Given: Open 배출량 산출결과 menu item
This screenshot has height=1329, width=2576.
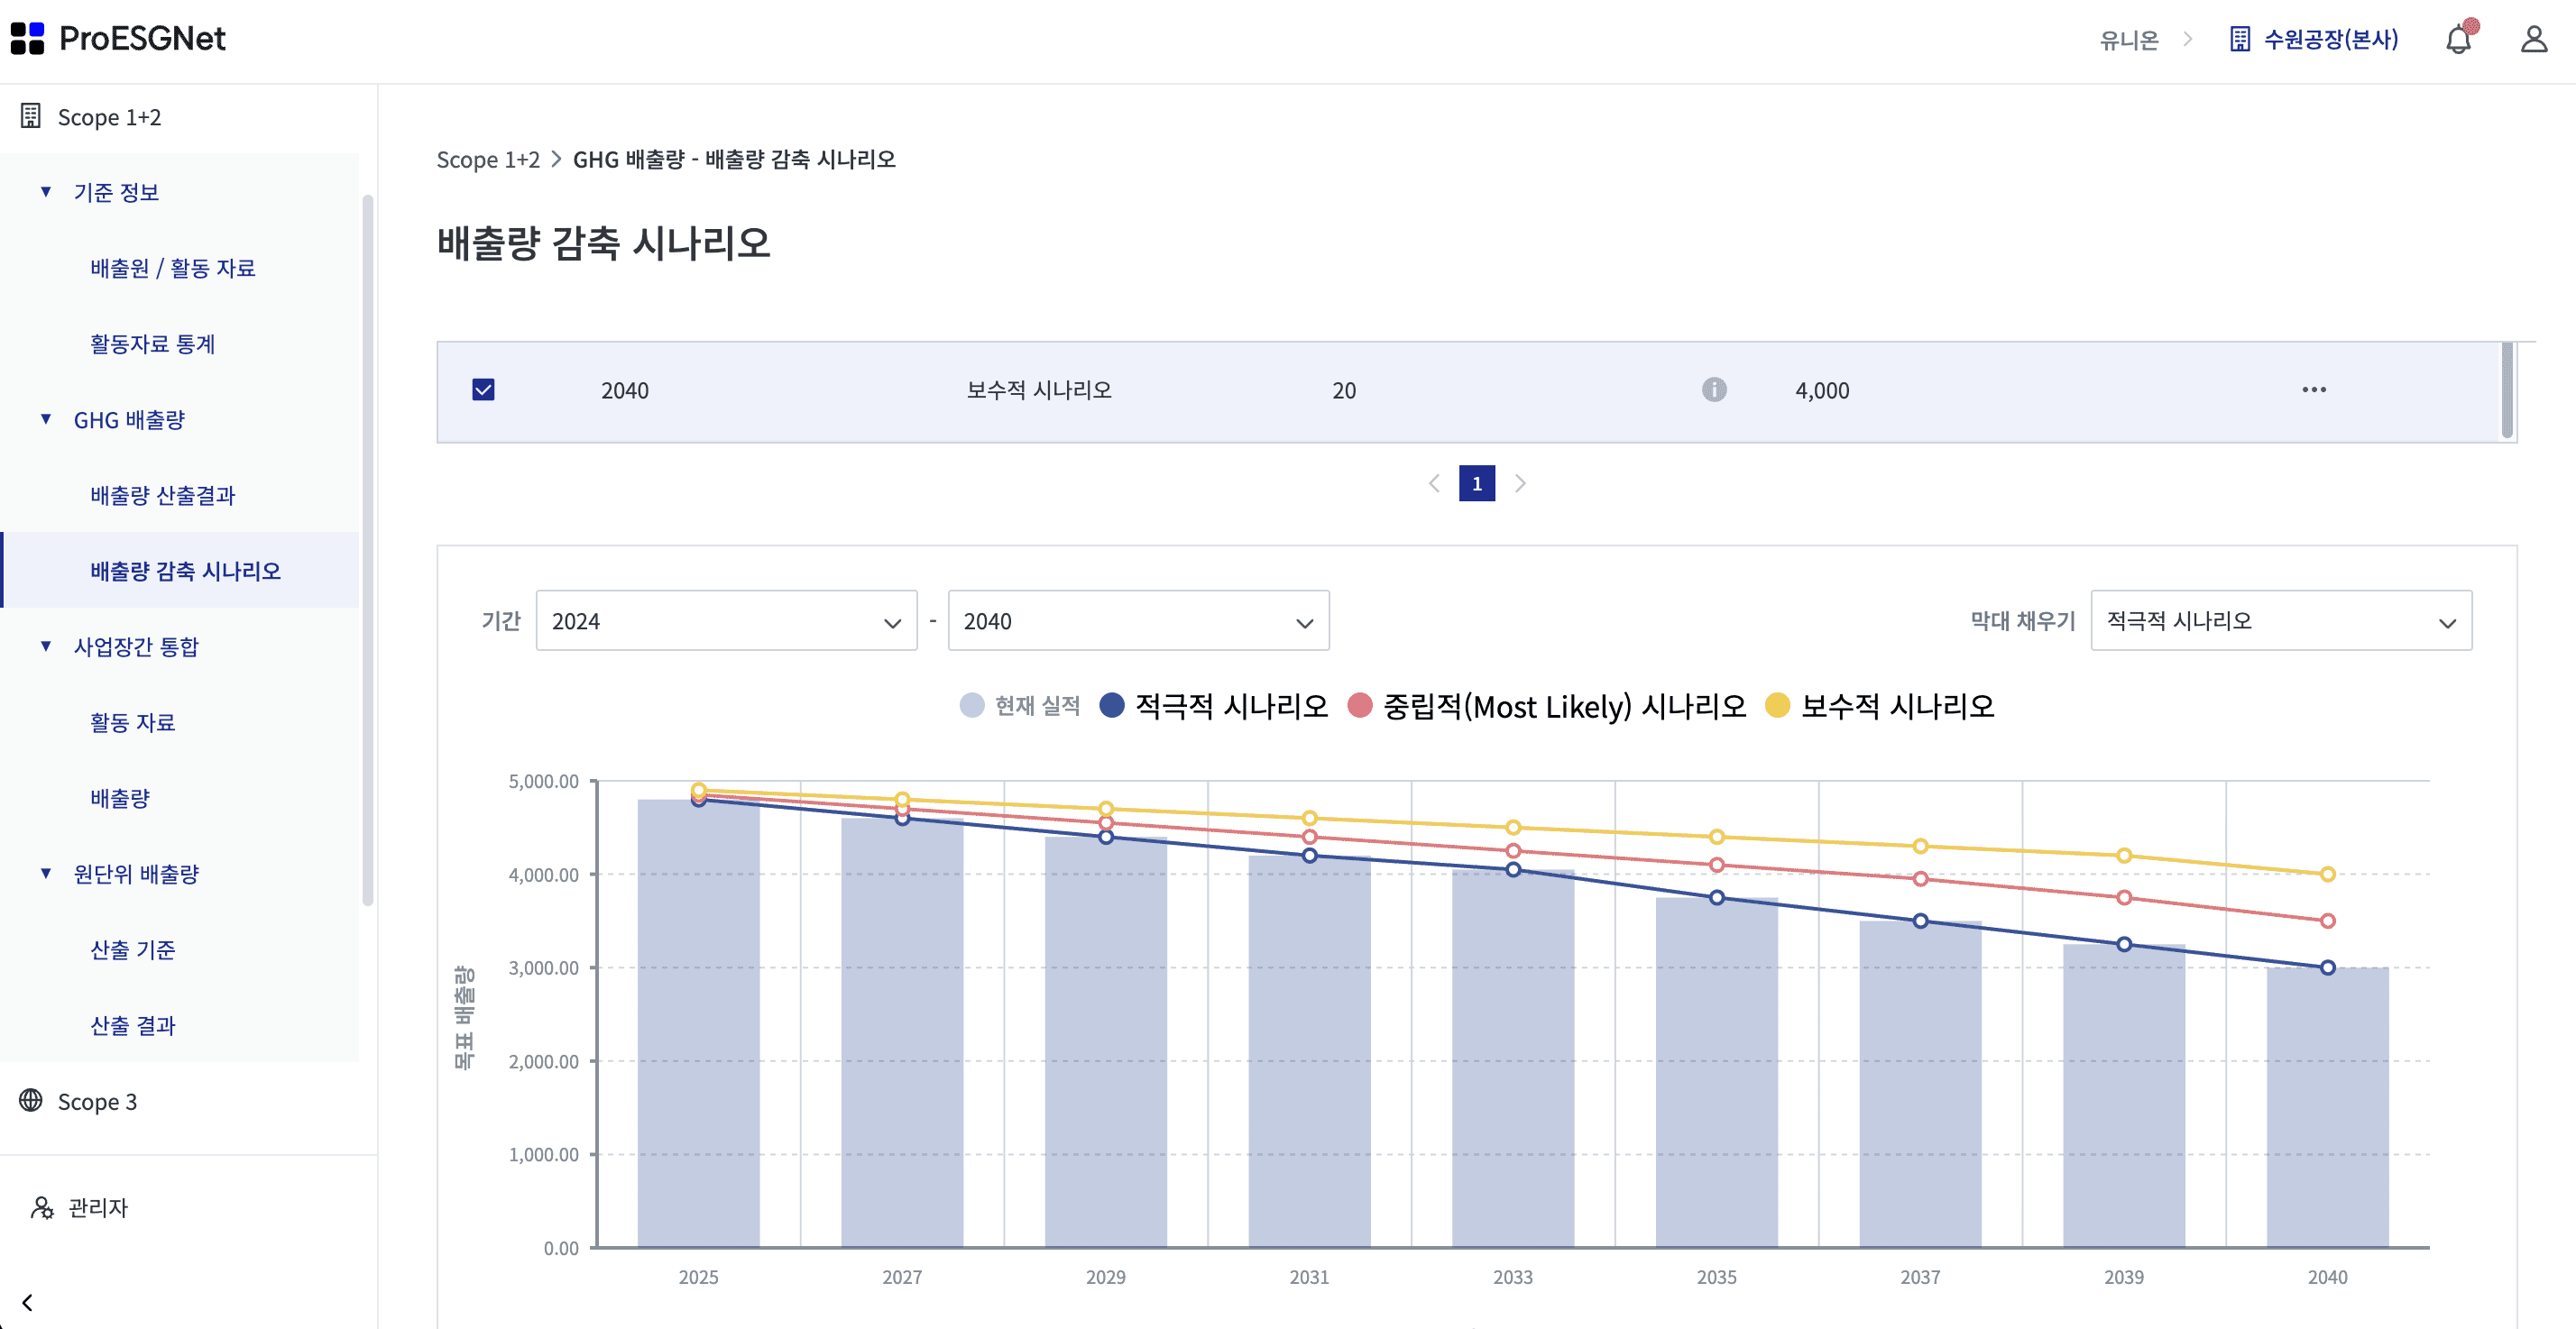Looking at the screenshot, I should point(163,495).
